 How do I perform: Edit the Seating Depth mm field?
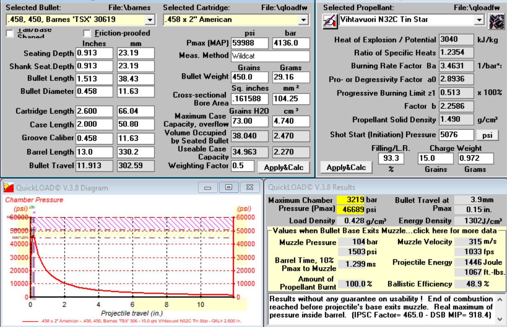tap(136, 53)
